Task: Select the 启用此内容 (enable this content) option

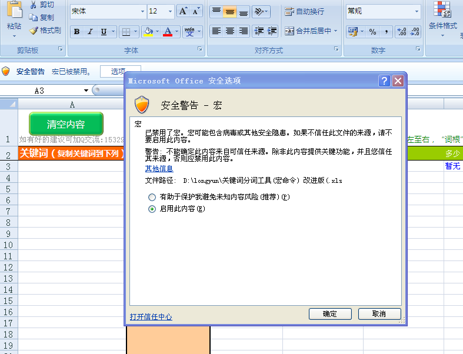Action: click(152, 209)
